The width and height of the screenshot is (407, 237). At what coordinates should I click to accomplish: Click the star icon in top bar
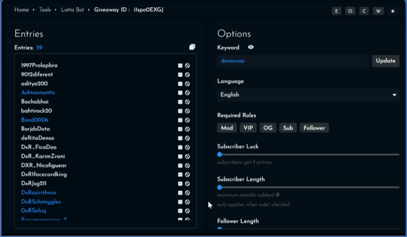pos(392,11)
